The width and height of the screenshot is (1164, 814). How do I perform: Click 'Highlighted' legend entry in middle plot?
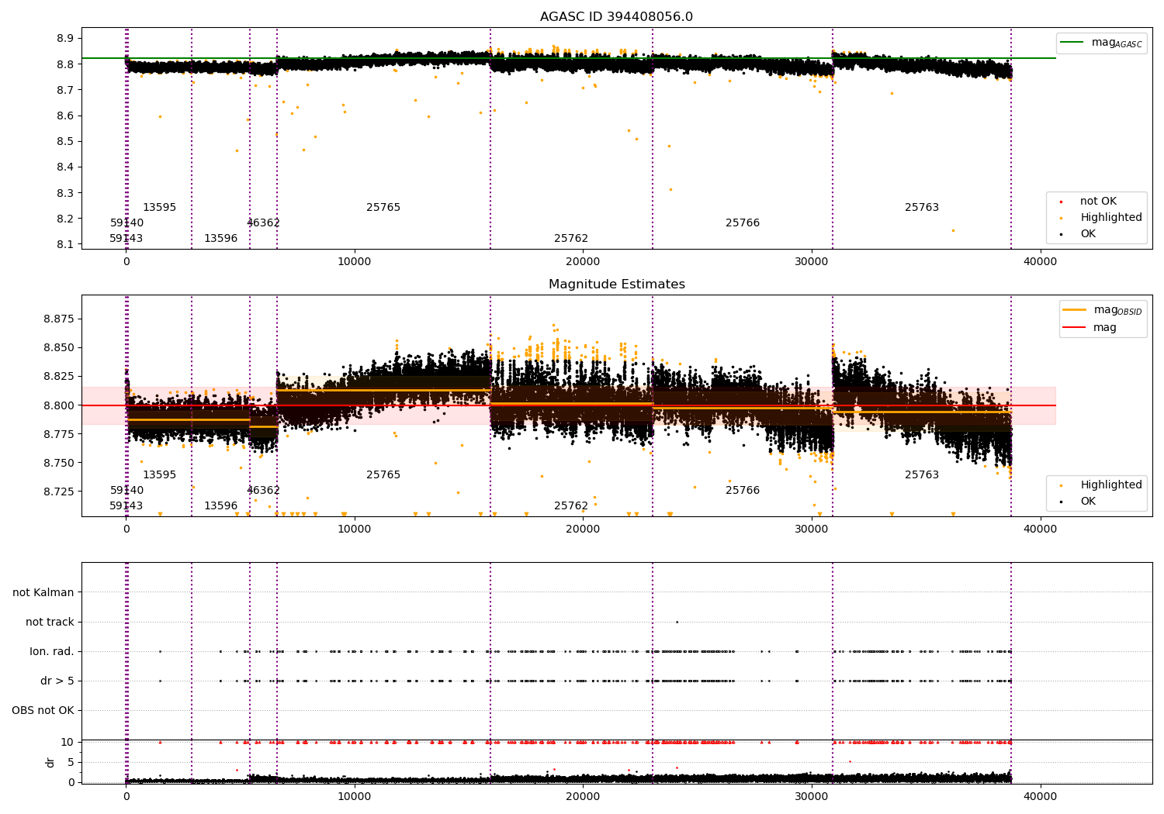(1103, 485)
